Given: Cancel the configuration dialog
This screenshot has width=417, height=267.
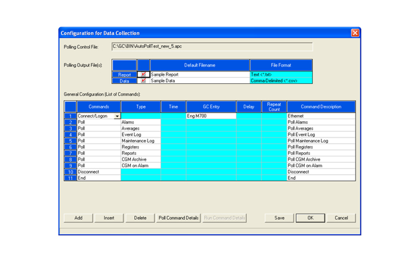Looking at the screenshot, I should pyautogui.click(x=341, y=218).
